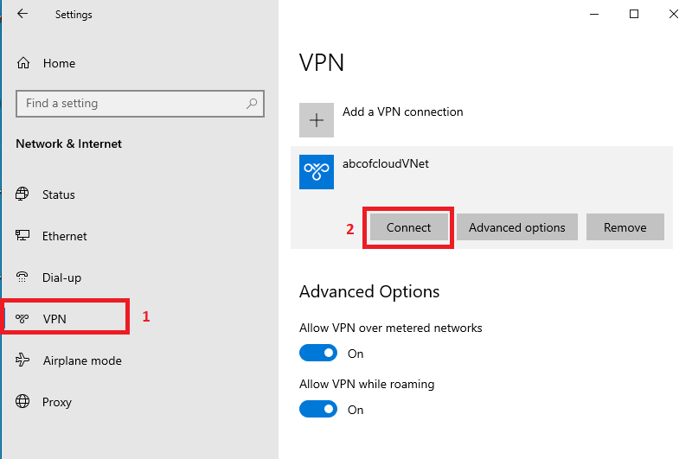This screenshot has width=692, height=459.
Task: Go back with the arrow icon
Action: point(22,14)
